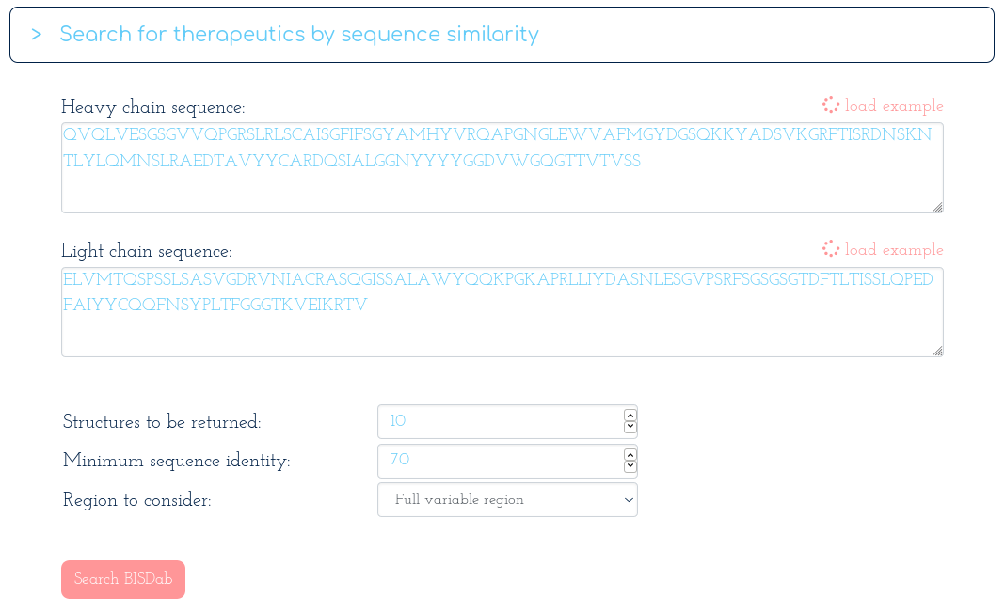Decrease minimum sequence identity value

point(630,466)
